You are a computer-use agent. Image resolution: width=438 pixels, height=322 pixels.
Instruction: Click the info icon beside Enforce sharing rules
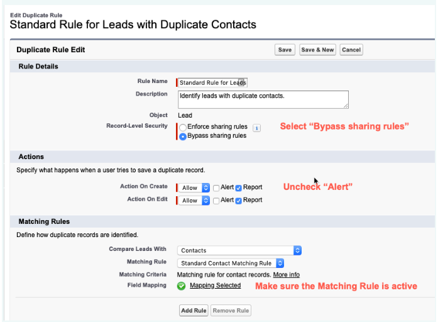(x=256, y=128)
